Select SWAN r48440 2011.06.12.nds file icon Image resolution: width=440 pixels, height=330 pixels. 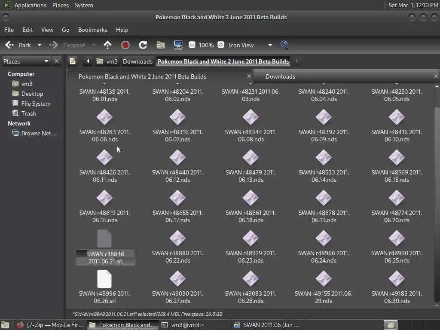point(177,157)
